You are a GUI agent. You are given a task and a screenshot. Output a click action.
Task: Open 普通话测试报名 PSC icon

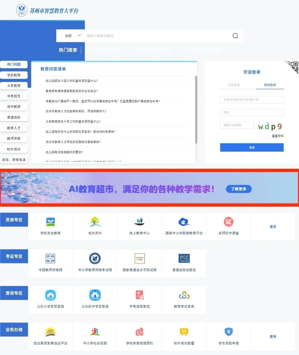click(x=184, y=258)
